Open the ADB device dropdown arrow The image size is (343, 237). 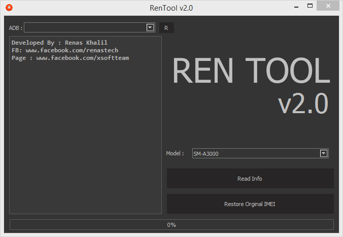coord(150,27)
